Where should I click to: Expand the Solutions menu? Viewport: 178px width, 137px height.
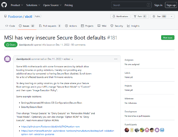click(x=33, y=5)
